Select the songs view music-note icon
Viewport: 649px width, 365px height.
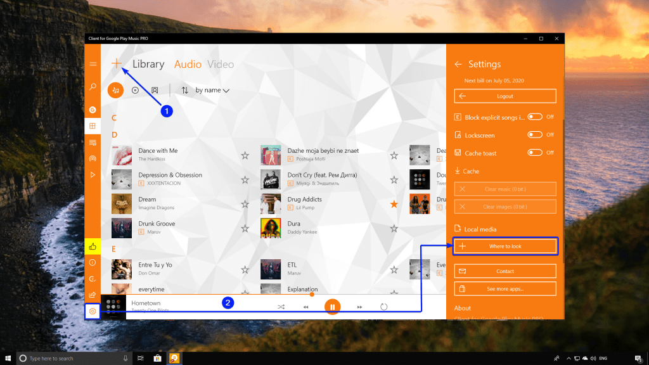coord(115,90)
